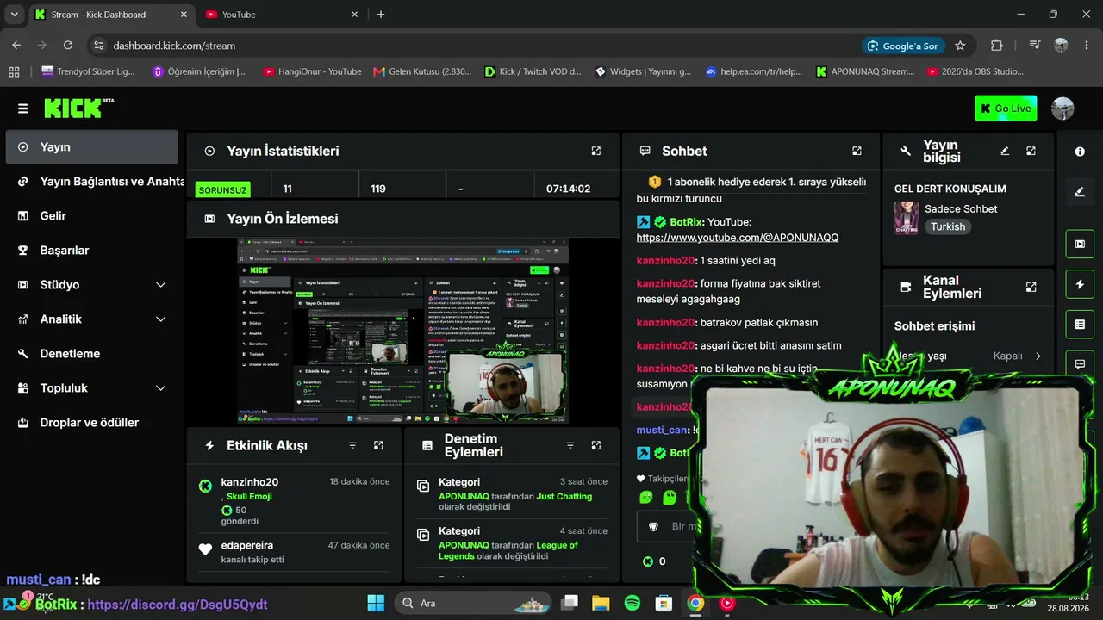Open the BotRix YouTube link in chat
This screenshot has height=620, width=1103.
pyautogui.click(x=738, y=238)
